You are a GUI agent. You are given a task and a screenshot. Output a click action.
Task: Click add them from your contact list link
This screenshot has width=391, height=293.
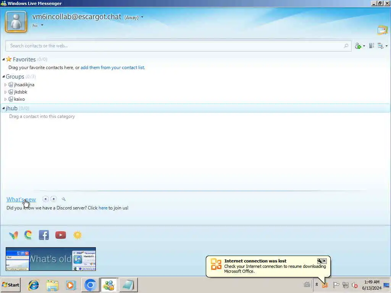113,68
